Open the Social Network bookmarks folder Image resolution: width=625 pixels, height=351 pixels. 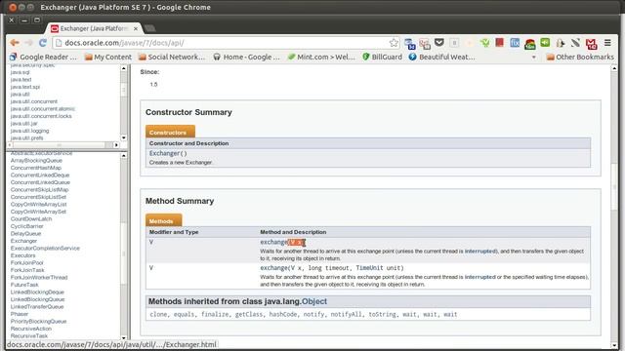tap(172, 57)
